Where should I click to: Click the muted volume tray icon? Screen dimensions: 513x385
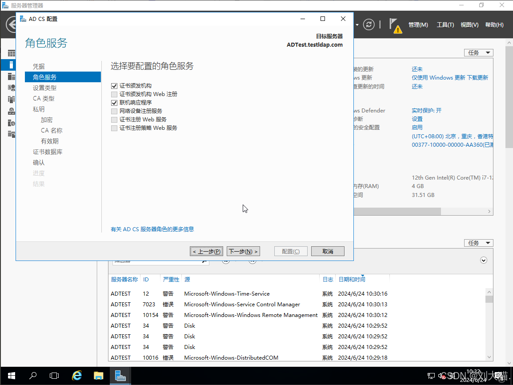[442, 376]
